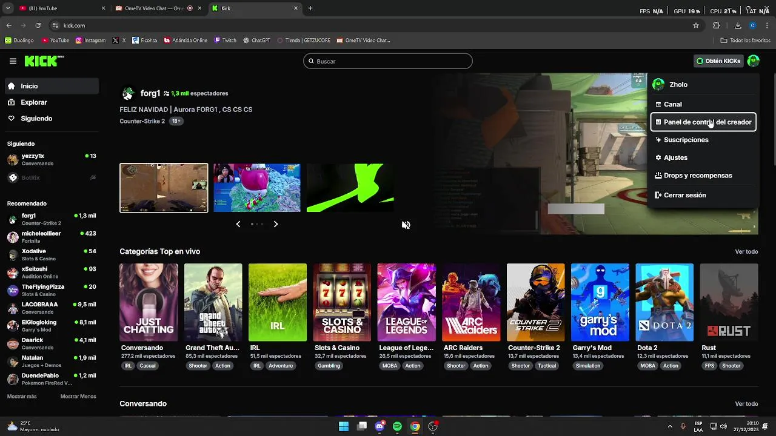Open the Just Chatting category thumbnail
Screen dimensions: 776x436
[149, 302]
